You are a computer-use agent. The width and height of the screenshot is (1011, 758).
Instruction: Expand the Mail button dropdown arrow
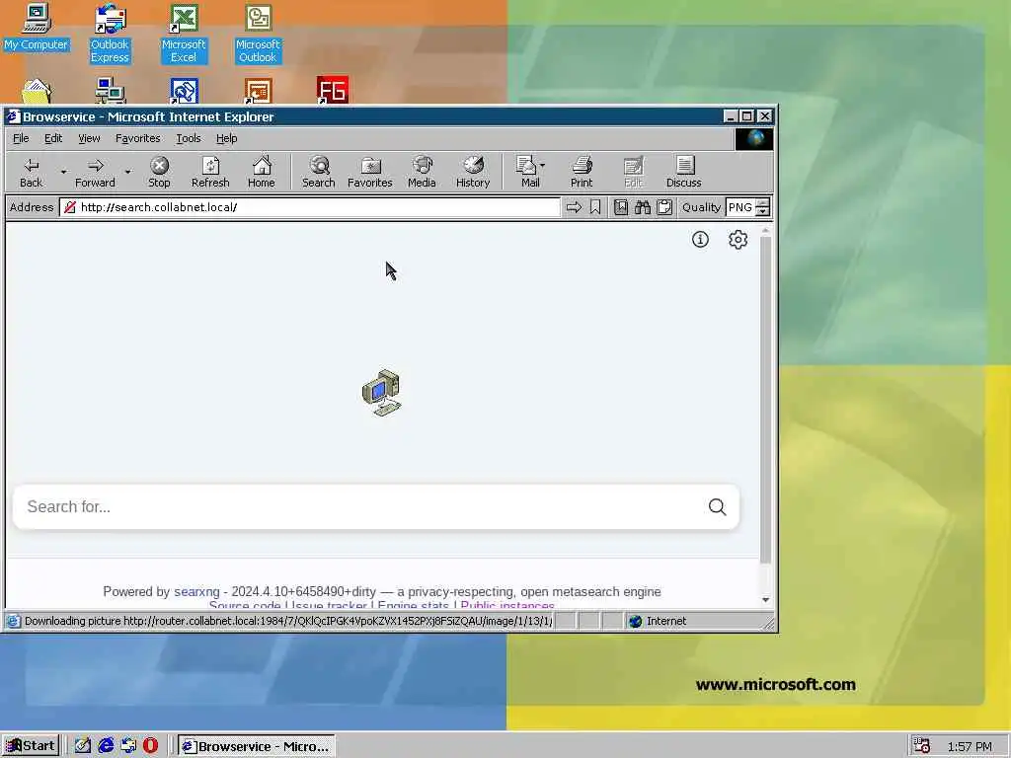coord(542,166)
